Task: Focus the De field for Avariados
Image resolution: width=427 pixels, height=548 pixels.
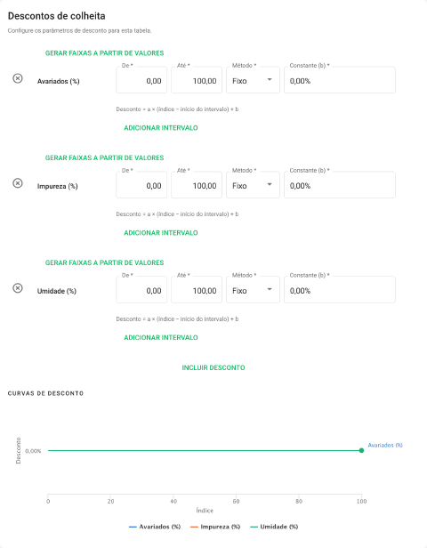Action: (141, 80)
